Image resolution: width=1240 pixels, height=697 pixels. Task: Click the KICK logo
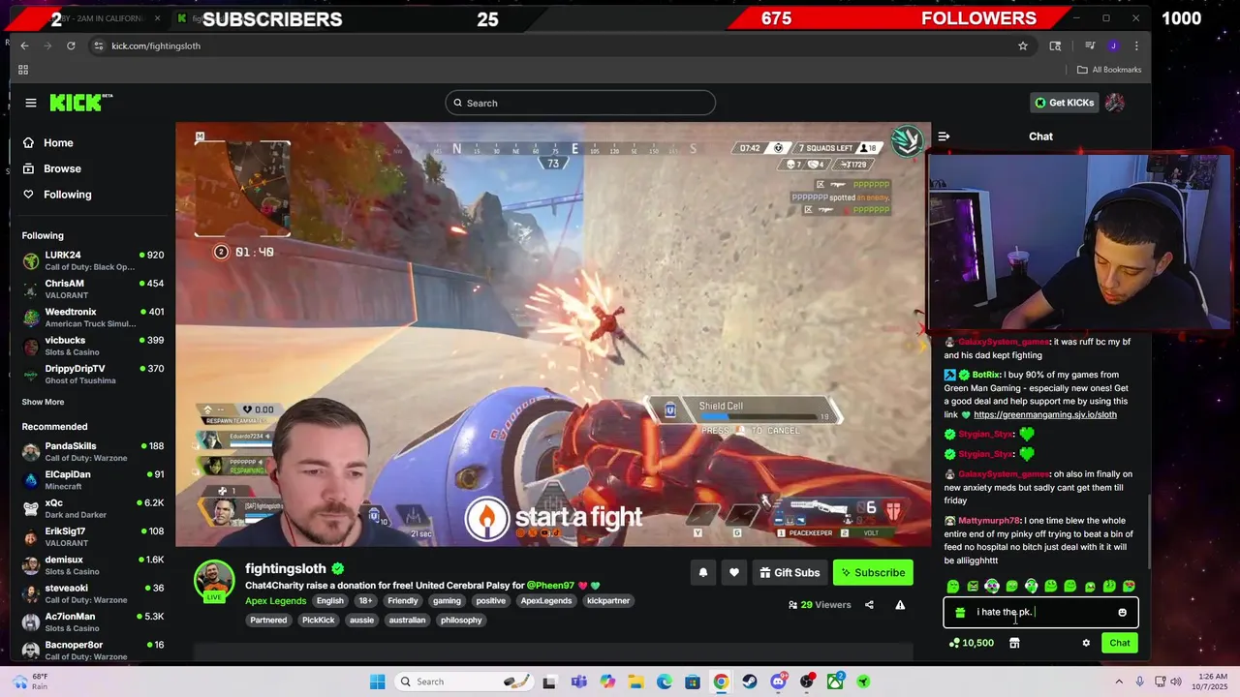(x=80, y=103)
